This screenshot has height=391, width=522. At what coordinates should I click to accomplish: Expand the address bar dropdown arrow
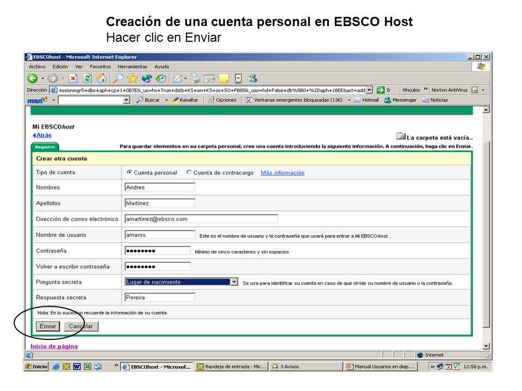coord(369,90)
